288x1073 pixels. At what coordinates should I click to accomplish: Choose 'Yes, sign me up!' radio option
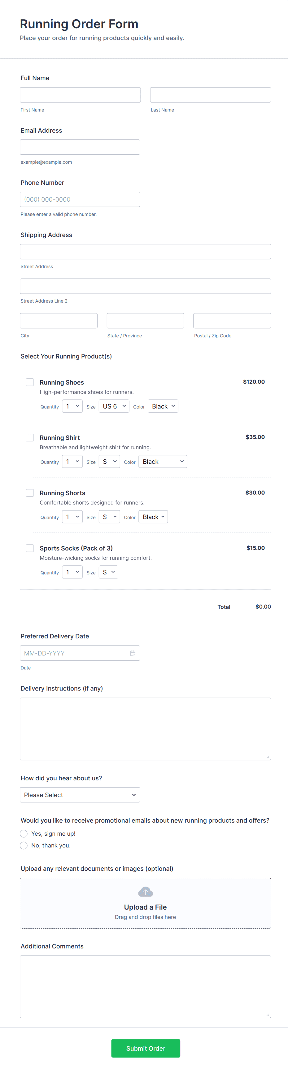[x=24, y=833]
